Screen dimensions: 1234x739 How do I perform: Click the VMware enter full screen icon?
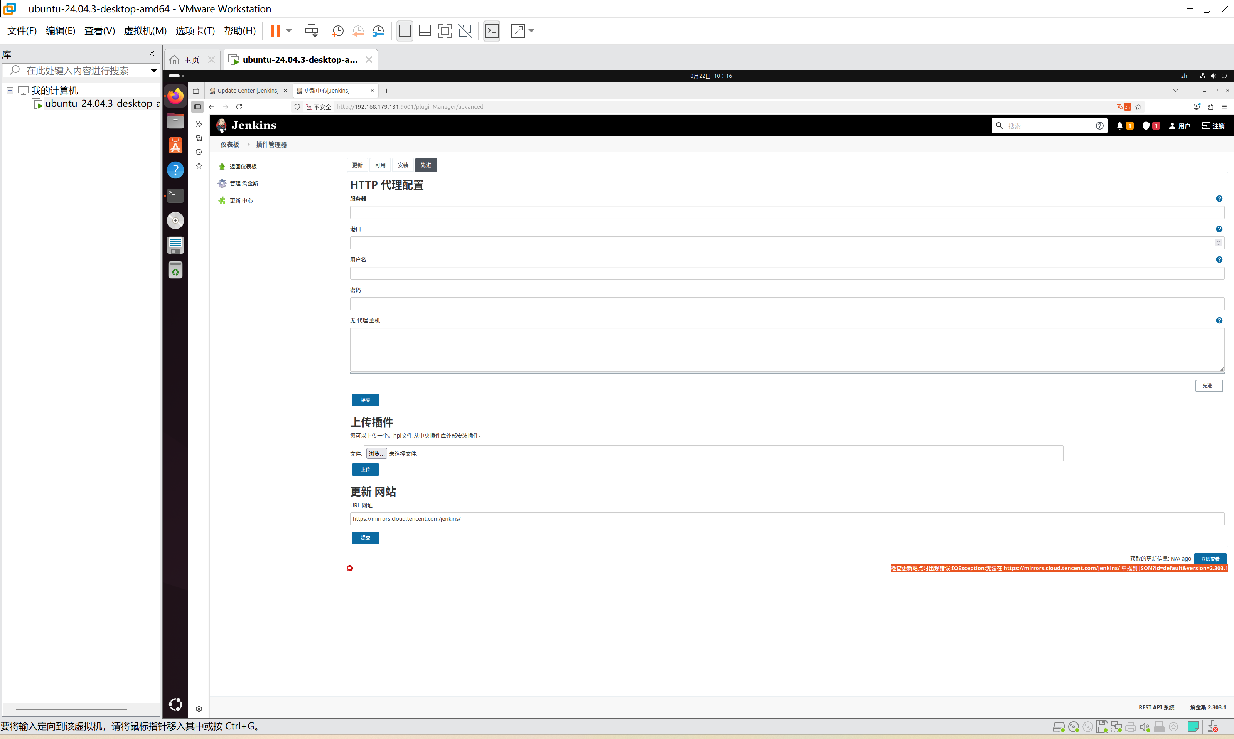(x=445, y=31)
